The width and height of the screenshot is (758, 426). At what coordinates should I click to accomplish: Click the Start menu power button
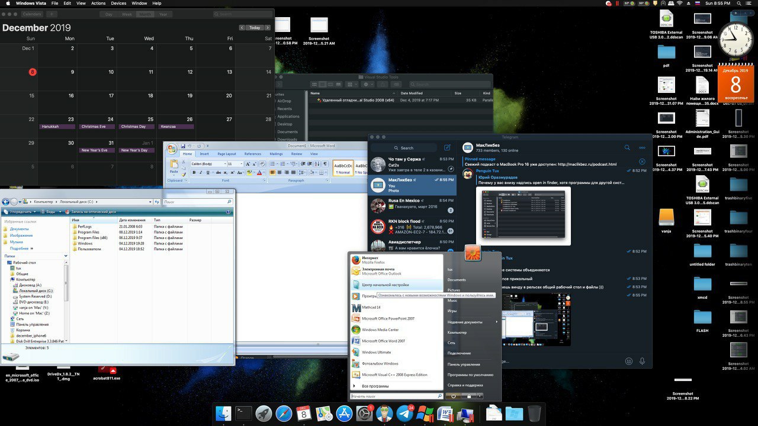[453, 396]
